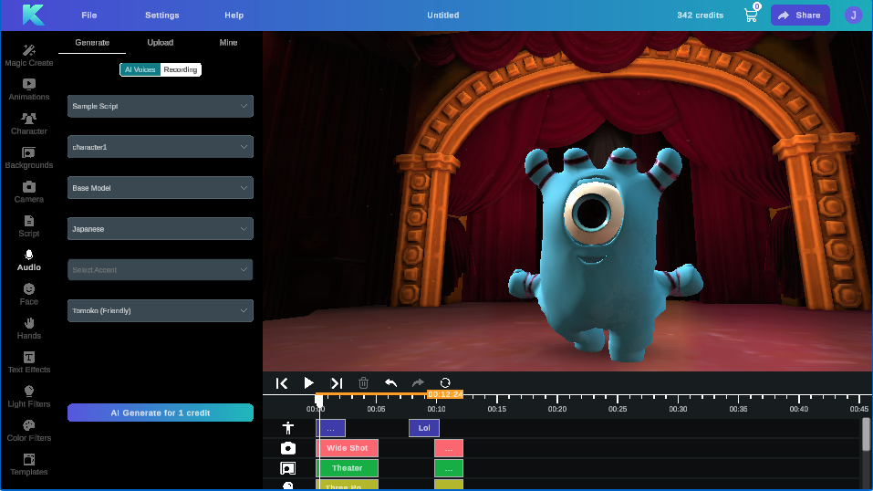Viewport: 873px width, 491px height.
Task: Open the Tomoko (Friendly) voice dropdown
Action: [161, 311]
